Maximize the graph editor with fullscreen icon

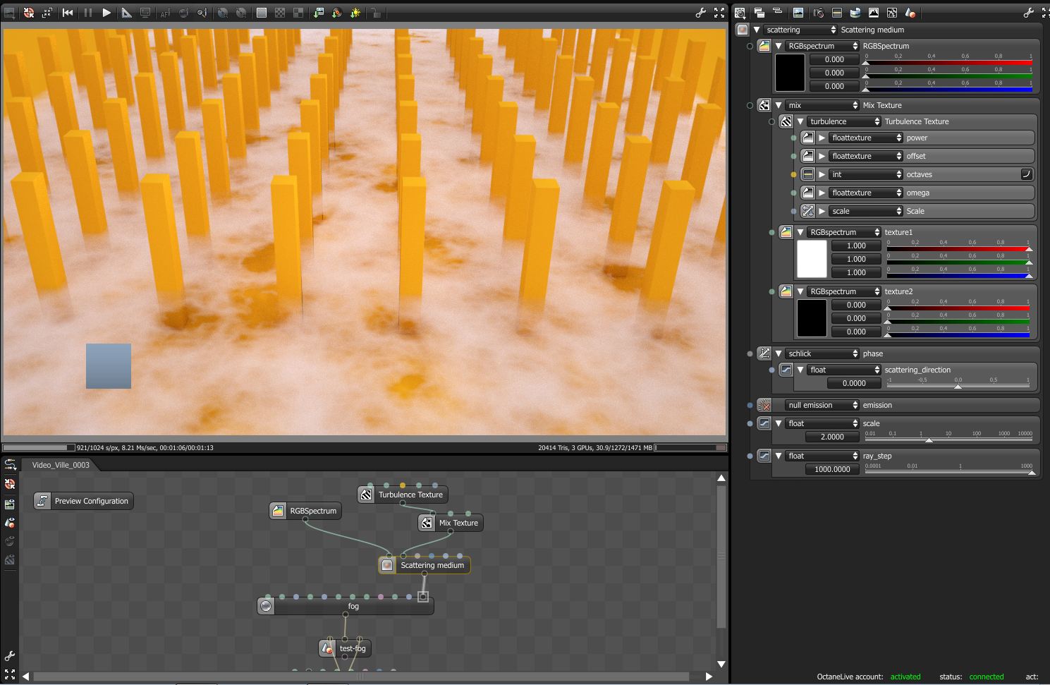point(10,674)
